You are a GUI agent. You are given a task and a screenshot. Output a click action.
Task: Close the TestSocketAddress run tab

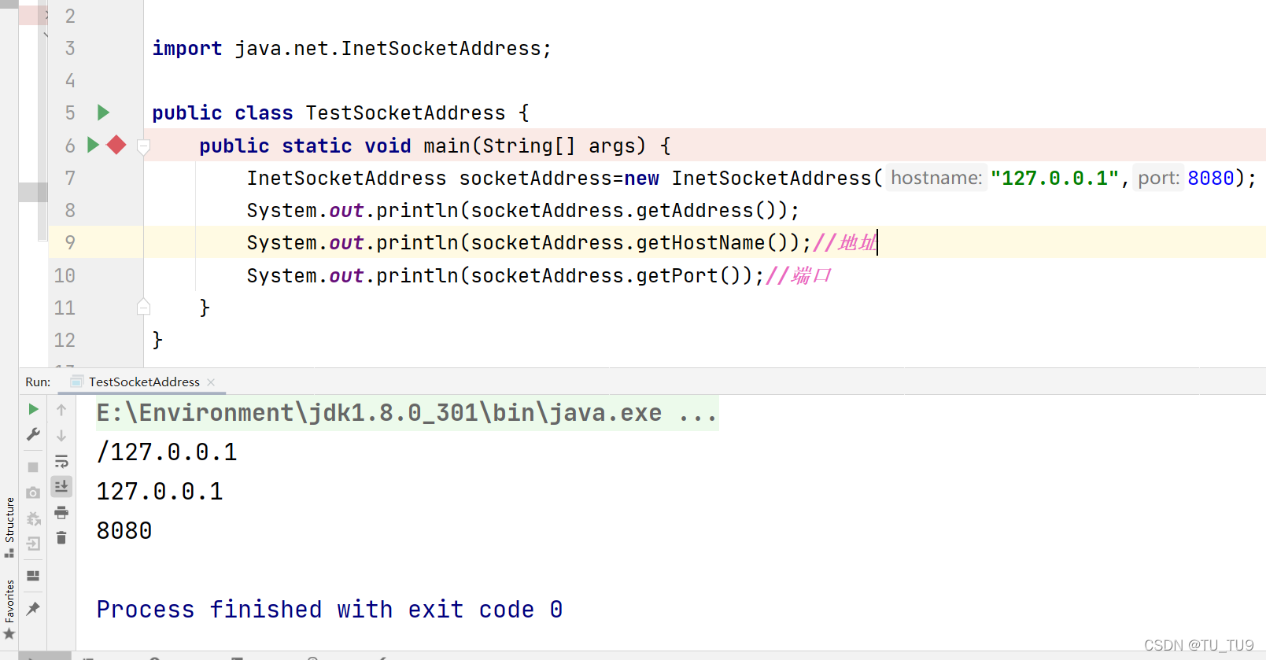[211, 382]
